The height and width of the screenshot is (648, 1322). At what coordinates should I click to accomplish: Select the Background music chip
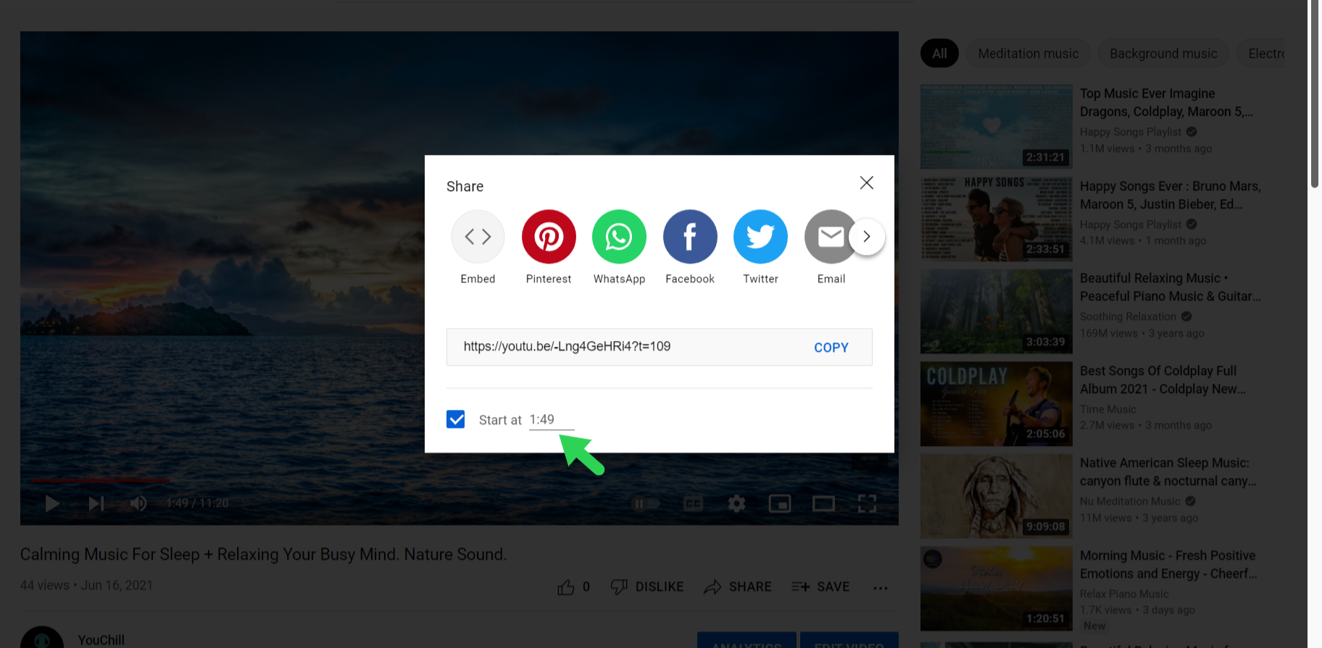tap(1163, 54)
